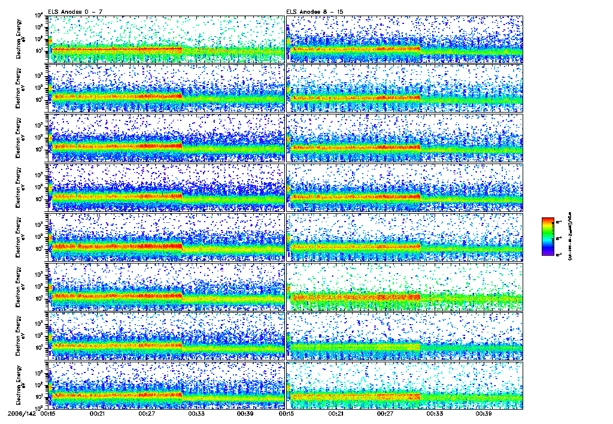The height and width of the screenshot is (424, 613).
Task: Click the bottom spectrogram panel in the Anodes 8-15 column
Action: click(405, 386)
